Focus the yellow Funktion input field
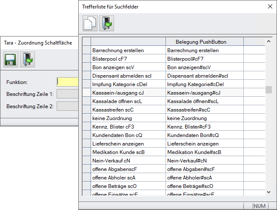Screen dimensions: 277x210 68,82
